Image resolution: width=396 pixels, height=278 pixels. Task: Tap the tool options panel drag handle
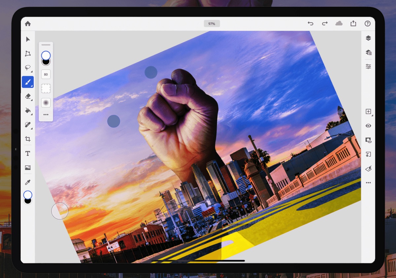(46, 45)
